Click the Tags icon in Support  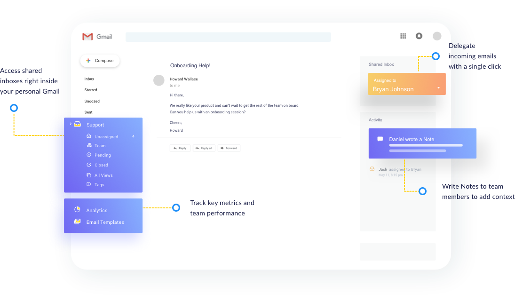tap(89, 184)
